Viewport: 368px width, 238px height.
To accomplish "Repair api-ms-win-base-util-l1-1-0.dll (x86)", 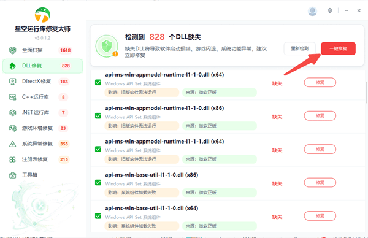I will [x=320, y=182].
